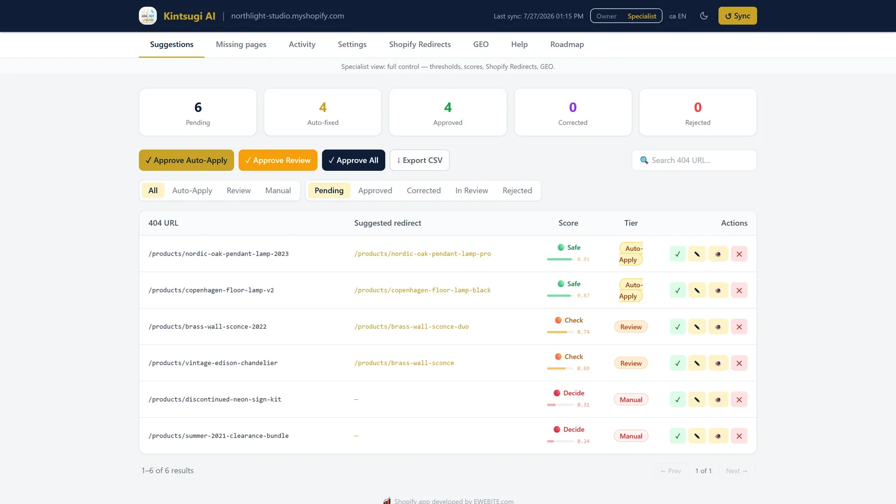The image size is (896, 504).
Task: Switch to Specialist view
Action: [642, 16]
